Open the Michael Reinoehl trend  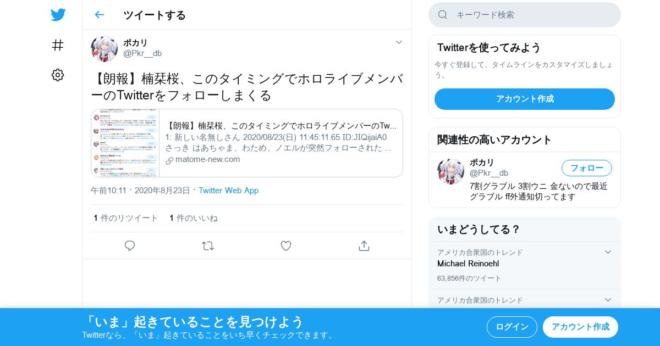tap(468, 264)
